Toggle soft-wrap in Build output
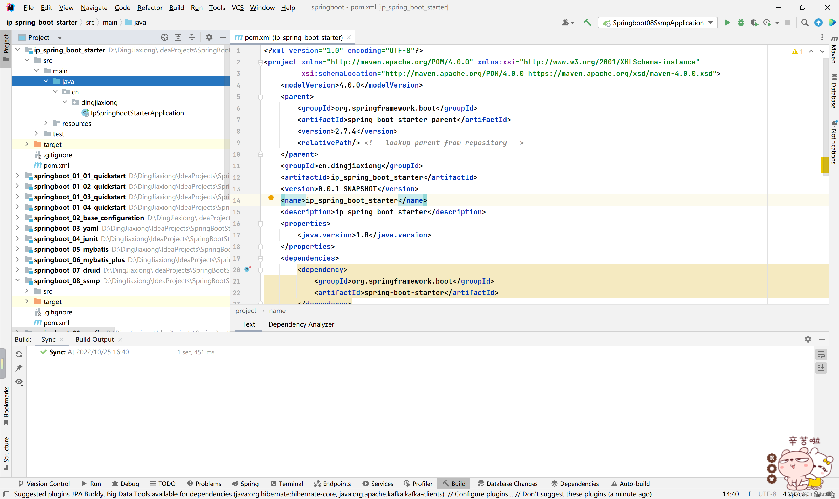This screenshot has height=499, width=839. [x=821, y=354]
